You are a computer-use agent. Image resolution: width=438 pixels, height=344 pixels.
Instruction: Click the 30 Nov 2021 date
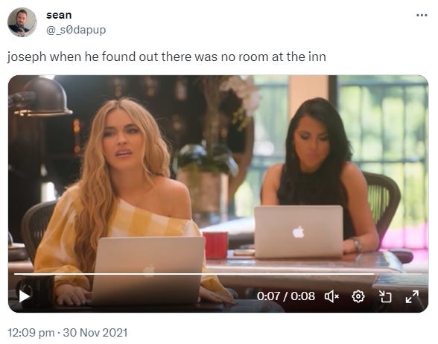pos(95,333)
